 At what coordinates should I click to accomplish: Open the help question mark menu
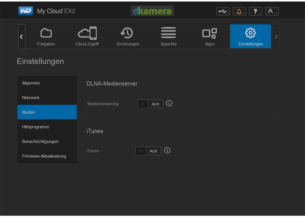click(x=255, y=11)
